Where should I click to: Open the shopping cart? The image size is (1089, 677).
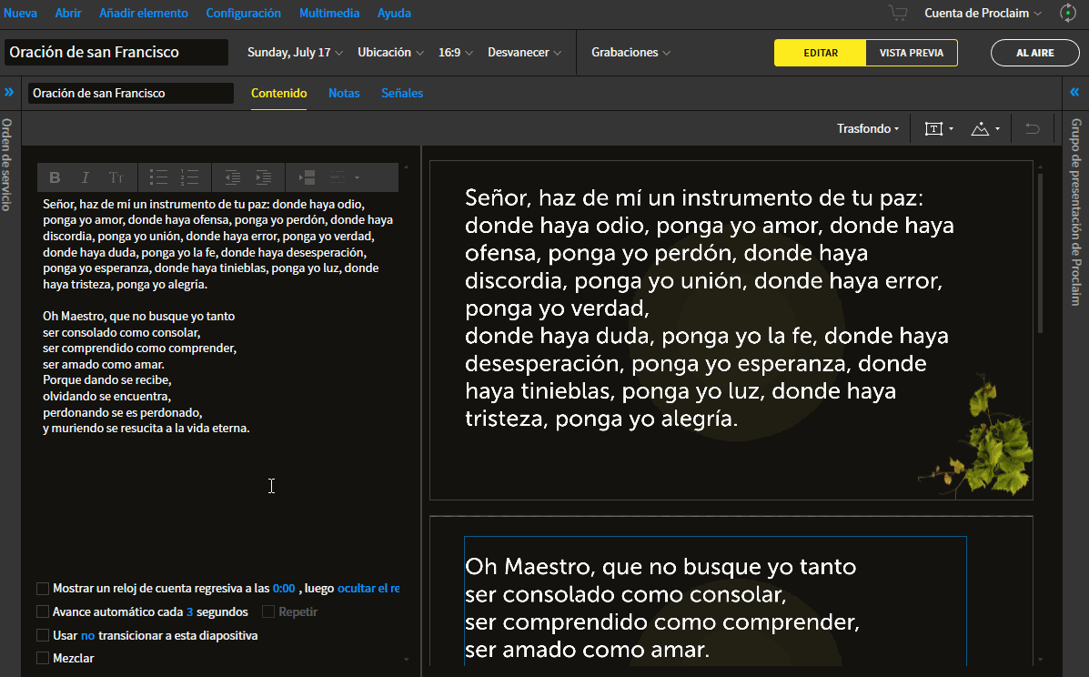point(898,13)
